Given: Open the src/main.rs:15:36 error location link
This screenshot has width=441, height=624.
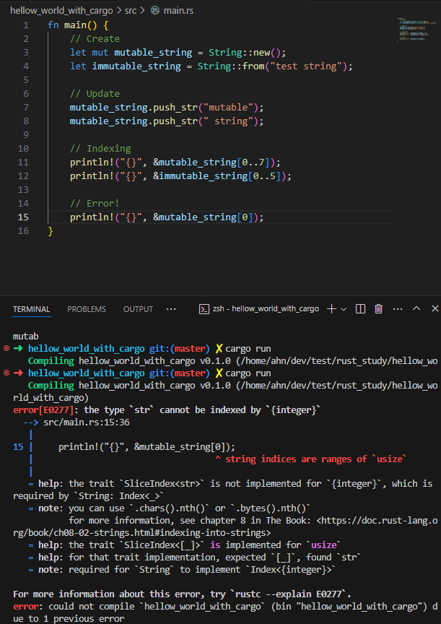Looking at the screenshot, I should pos(87,422).
